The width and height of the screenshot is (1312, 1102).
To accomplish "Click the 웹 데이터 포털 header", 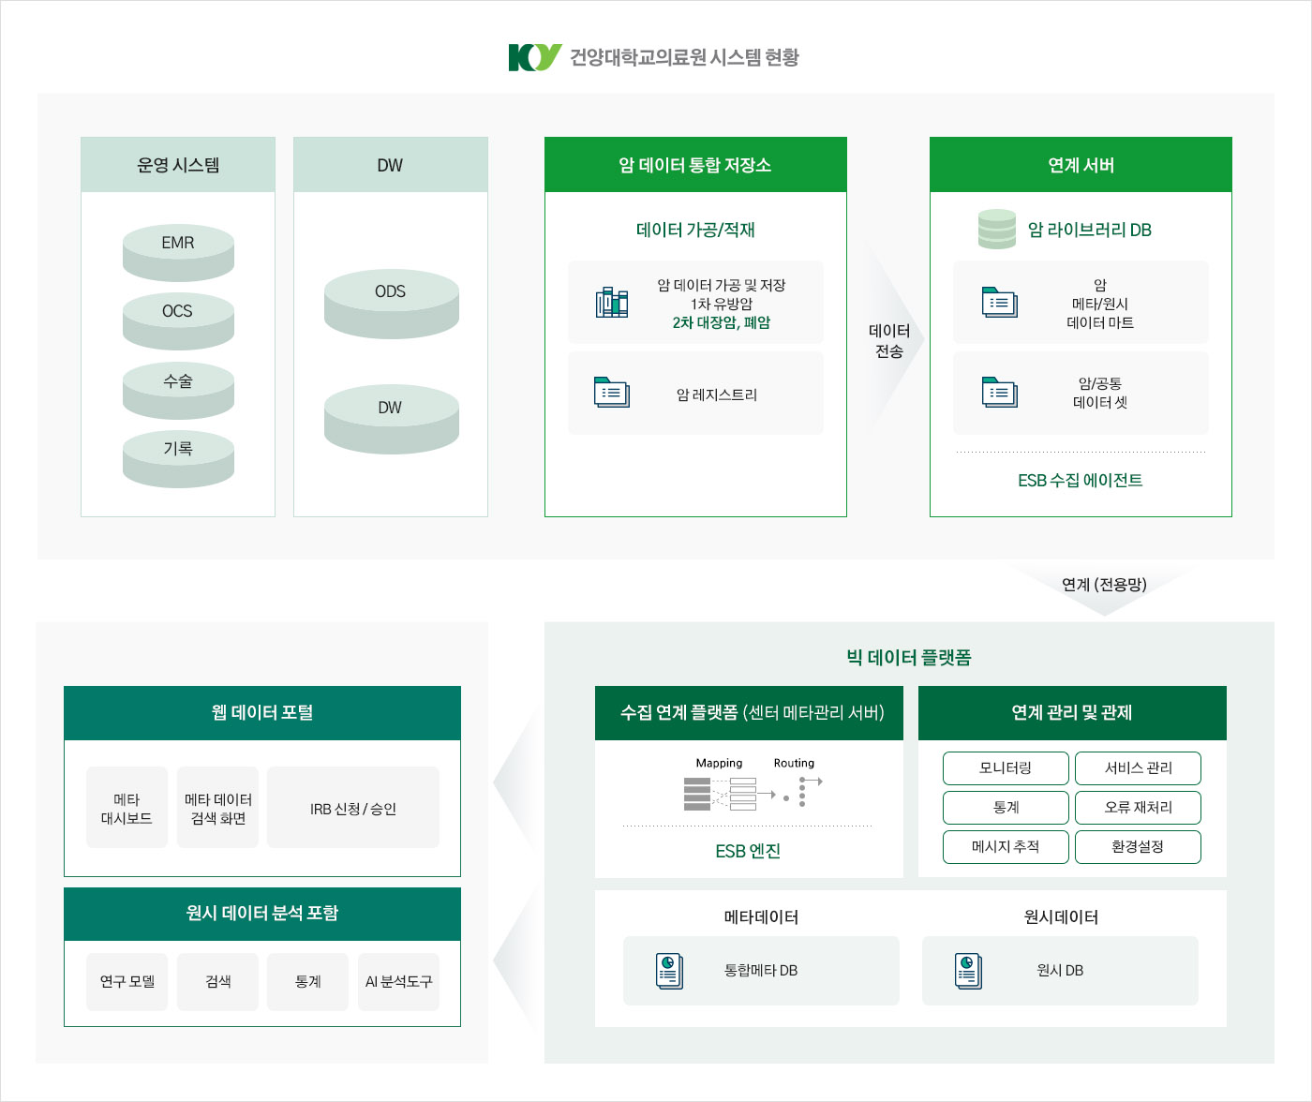I will [262, 713].
